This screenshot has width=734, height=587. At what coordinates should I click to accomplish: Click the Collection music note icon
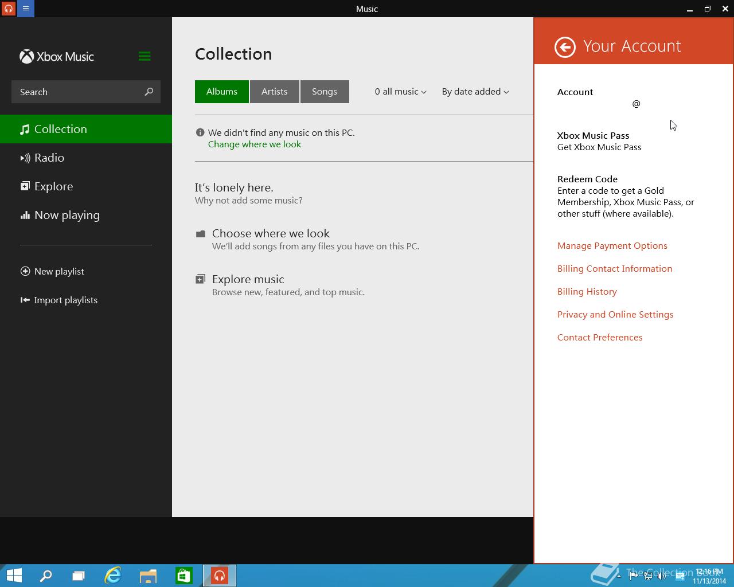(25, 130)
